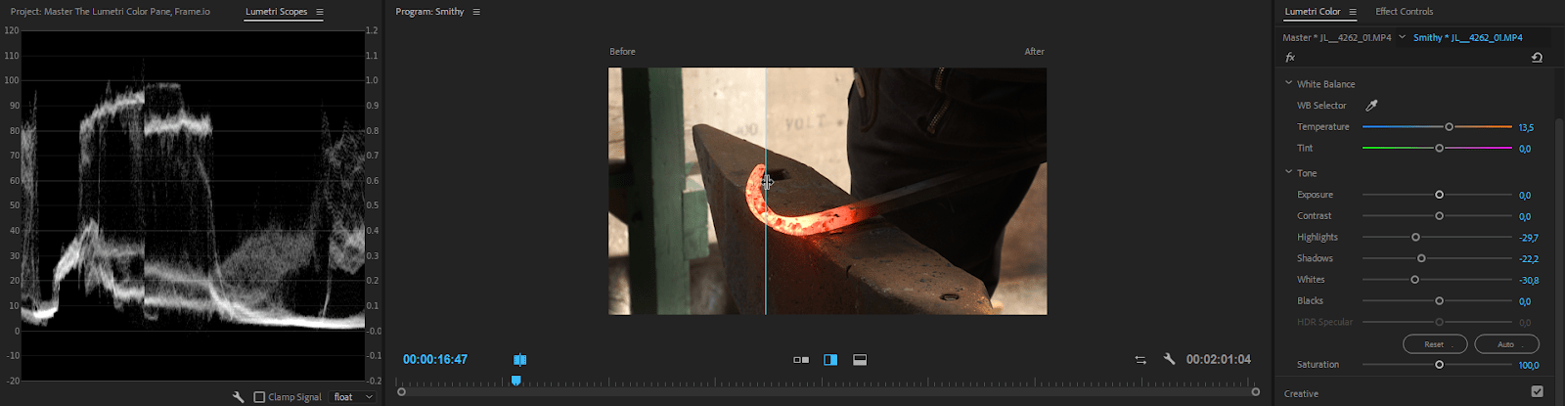
Task: Switch to the Effect Controls tab
Action: (1405, 12)
